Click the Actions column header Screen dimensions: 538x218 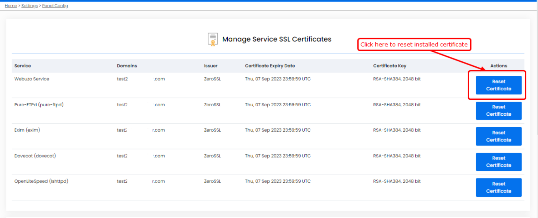499,66
